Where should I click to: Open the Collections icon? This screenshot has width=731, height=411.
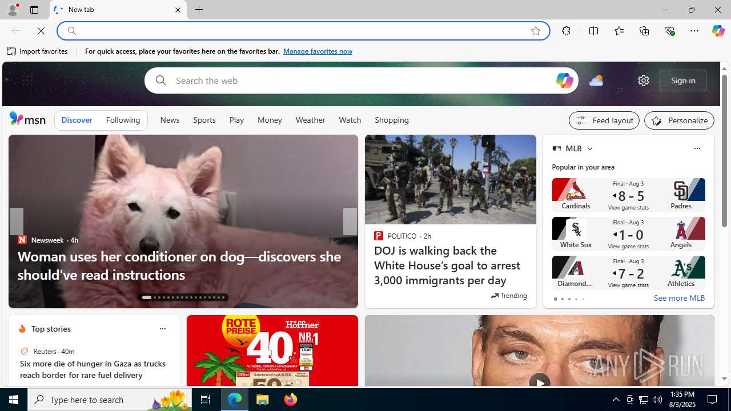coord(644,31)
